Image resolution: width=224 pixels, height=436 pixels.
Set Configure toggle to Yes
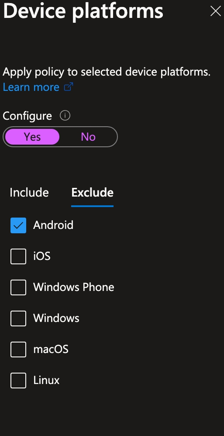(32, 137)
